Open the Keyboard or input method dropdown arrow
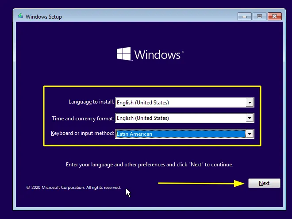The height and width of the screenshot is (219, 292). [250, 134]
